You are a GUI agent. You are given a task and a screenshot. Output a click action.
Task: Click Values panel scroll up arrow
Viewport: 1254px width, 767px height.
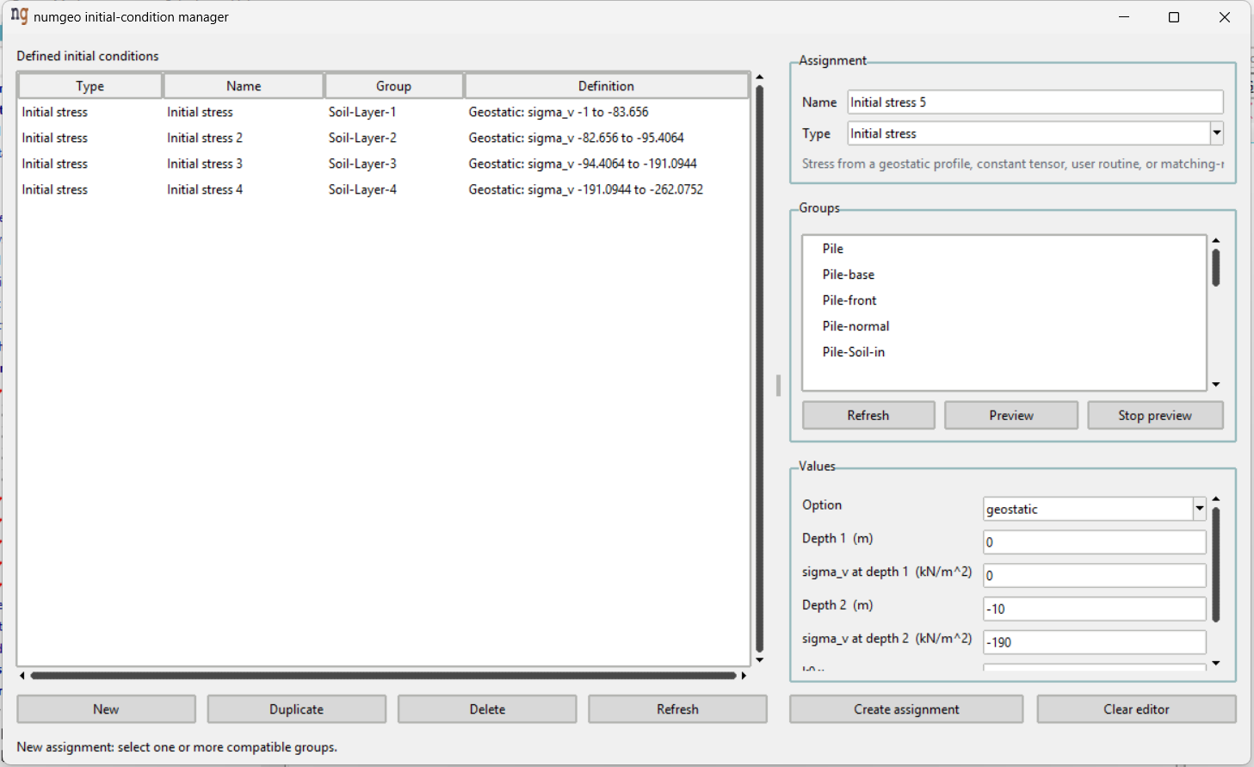(x=1216, y=498)
